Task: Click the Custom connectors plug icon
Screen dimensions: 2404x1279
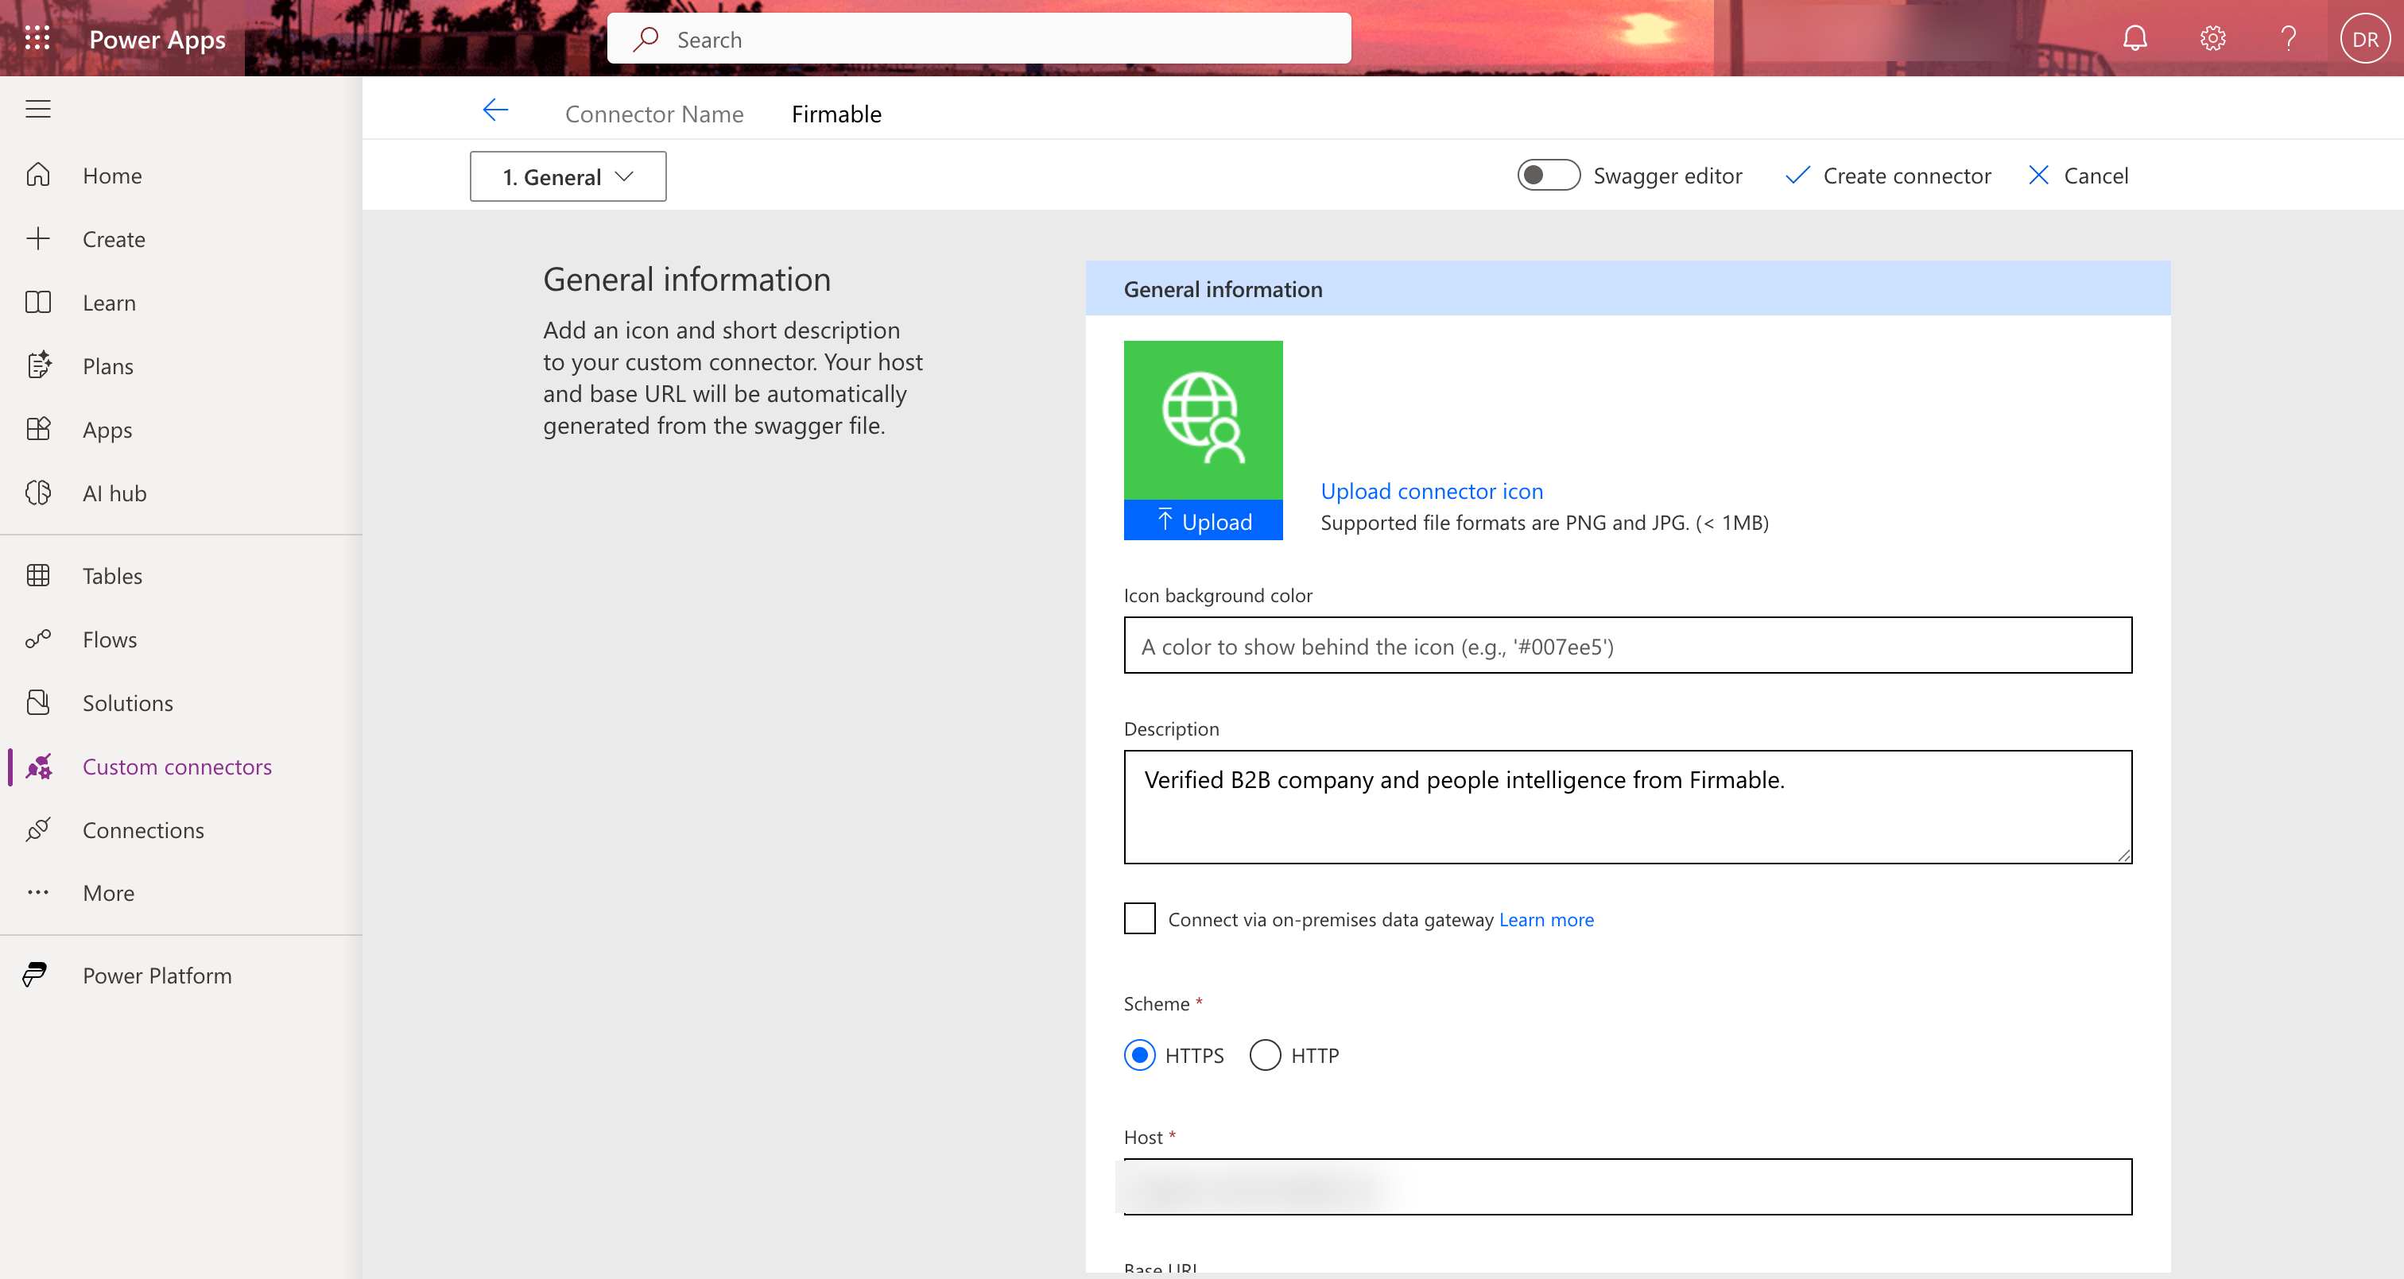Action: [x=38, y=767]
